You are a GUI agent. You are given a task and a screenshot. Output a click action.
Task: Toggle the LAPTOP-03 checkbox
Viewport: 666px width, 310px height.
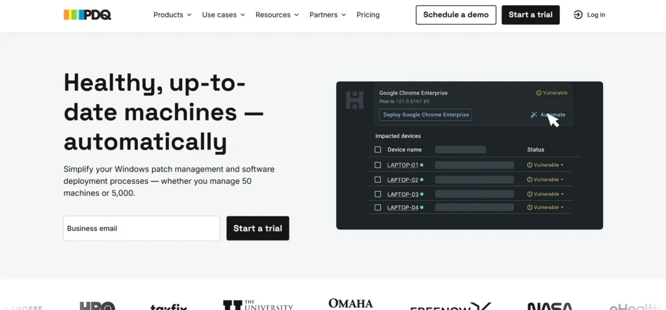[x=378, y=194]
